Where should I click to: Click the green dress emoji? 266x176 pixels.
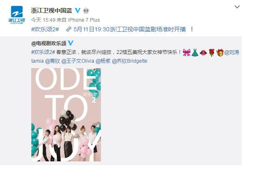[195, 52]
